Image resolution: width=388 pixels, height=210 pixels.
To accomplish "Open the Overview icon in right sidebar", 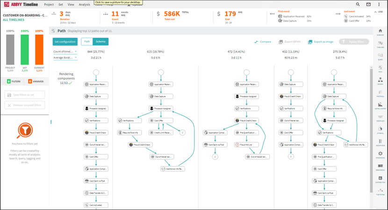I will tap(380, 32).
